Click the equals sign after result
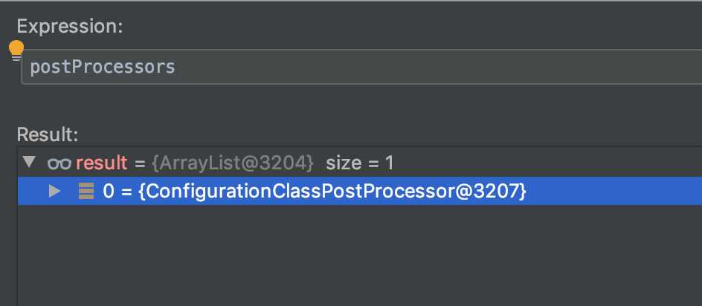The width and height of the screenshot is (702, 306). pos(140,163)
